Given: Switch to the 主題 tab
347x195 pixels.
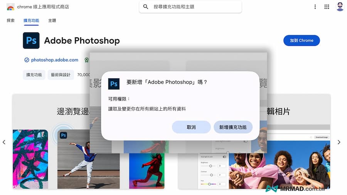Looking at the screenshot, I should (x=52, y=20).
